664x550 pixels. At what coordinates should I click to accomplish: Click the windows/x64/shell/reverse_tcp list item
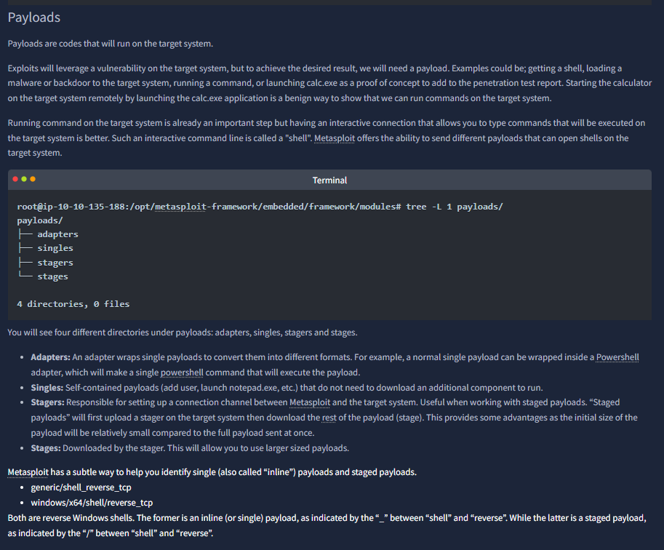92,503
